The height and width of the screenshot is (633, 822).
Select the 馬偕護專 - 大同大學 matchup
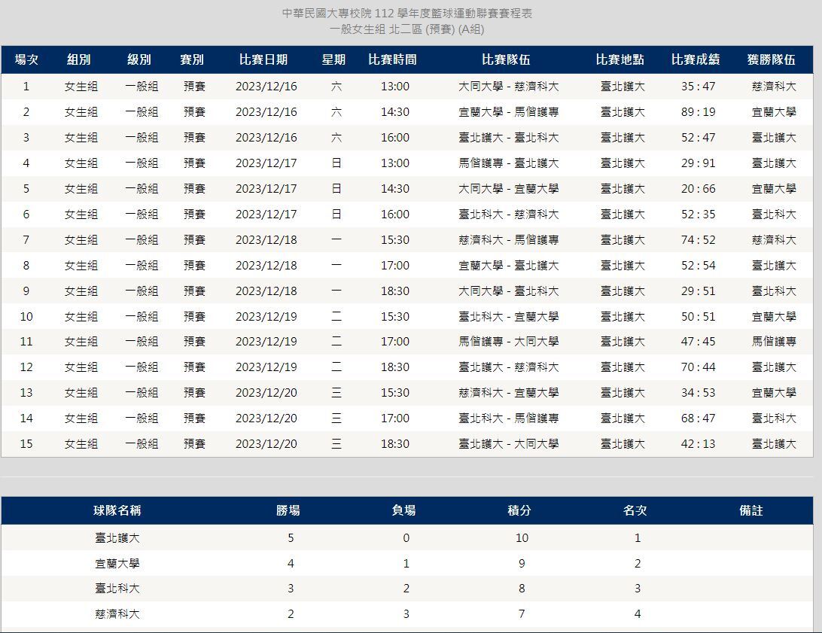click(509, 342)
